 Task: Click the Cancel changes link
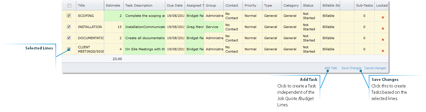[x=375, y=68]
